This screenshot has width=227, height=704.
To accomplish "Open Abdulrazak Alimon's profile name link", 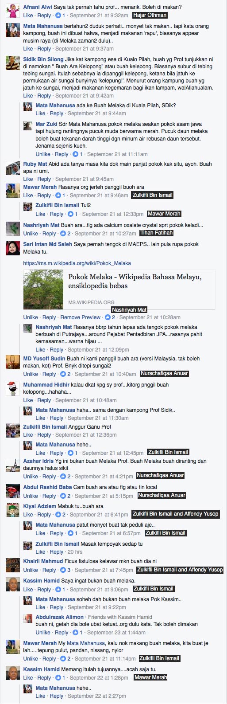I will [x=60, y=617].
